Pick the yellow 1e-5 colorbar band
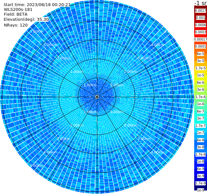 click(201, 75)
